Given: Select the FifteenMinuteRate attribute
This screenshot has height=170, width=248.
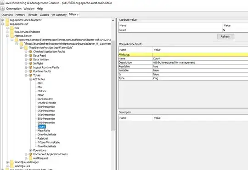Looking at the screenshot, I should pyautogui.click(x=49, y=142).
